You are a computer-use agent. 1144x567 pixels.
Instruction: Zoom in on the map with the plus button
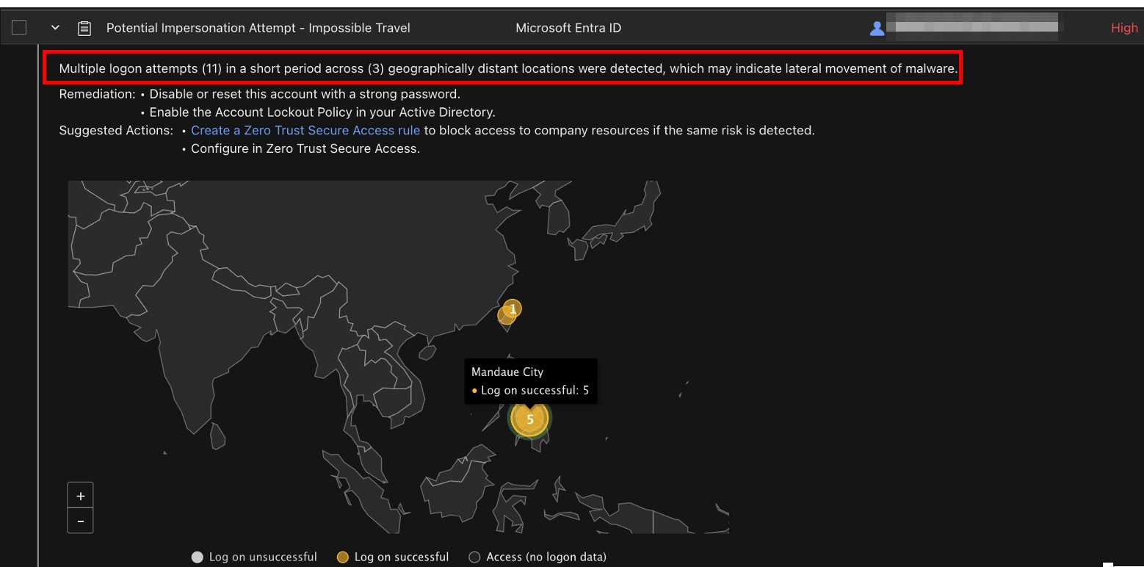(x=80, y=496)
